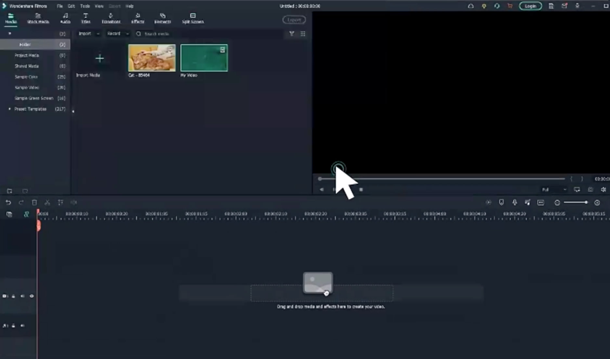
Task: Open the Tools menu
Action: coord(85,6)
